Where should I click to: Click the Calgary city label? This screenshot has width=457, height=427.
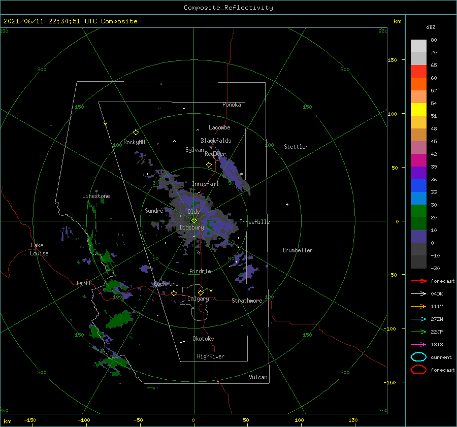pos(198,299)
